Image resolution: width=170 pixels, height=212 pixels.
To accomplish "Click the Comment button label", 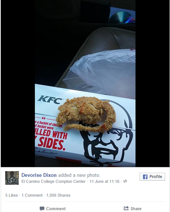I will (x=56, y=209).
